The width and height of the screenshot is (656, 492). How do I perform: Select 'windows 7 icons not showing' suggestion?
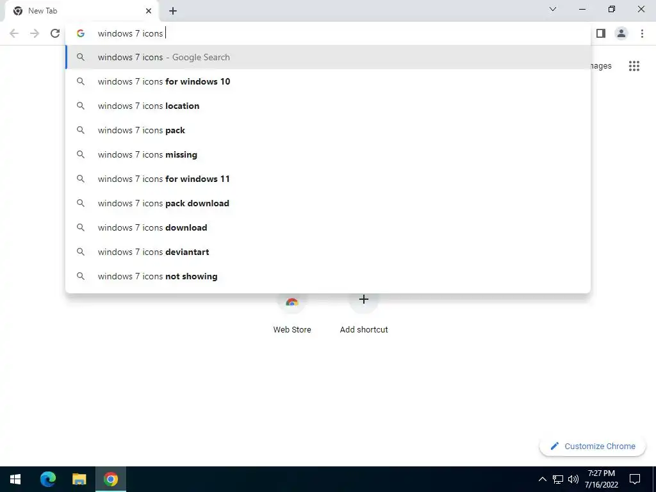[329, 276]
